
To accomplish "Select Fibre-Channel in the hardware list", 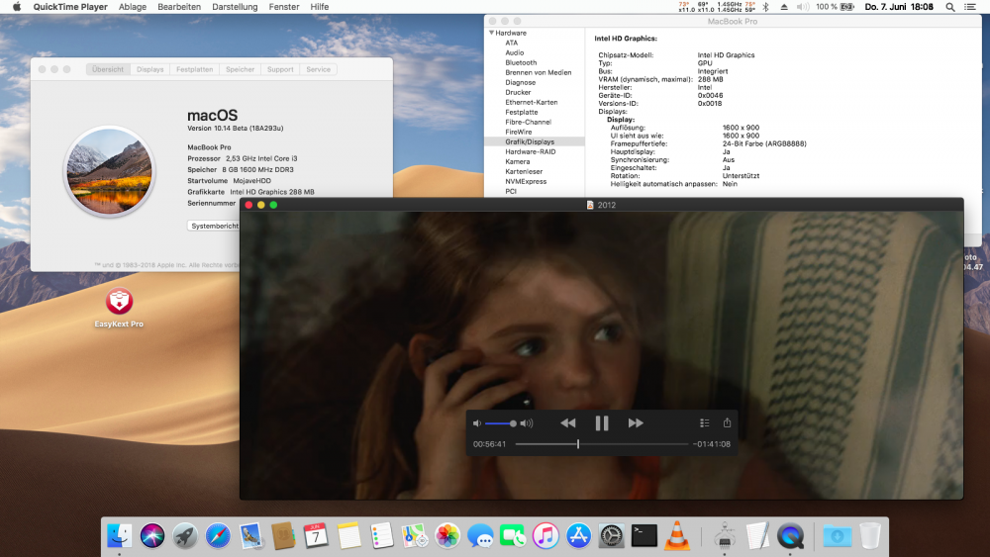I will pyautogui.click(x=528, y=122).
